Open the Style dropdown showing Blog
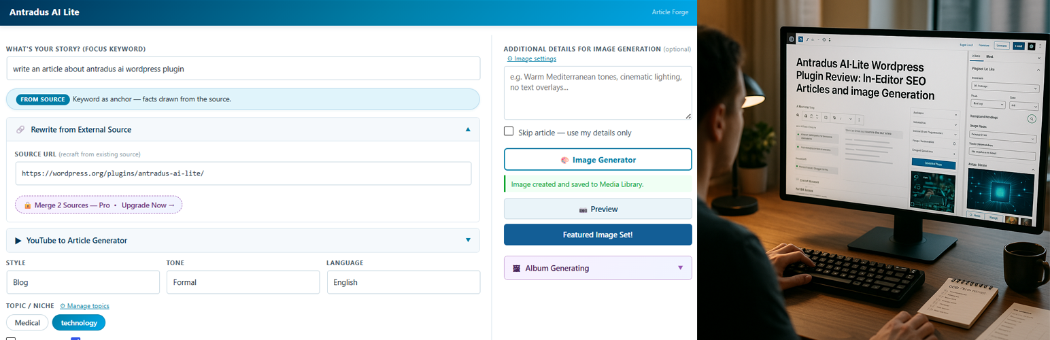The width and height of the screenshot is (1050, 340). pyautogui.click(x=83, y=282)
